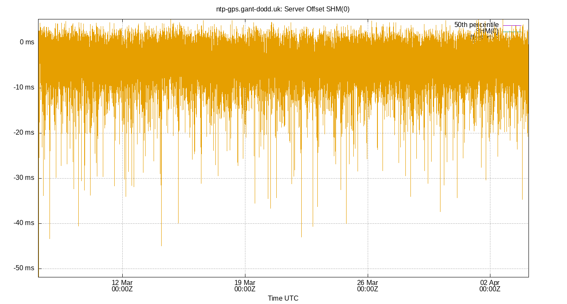Click the Time UTC axis label
Screen dimensions: 567x304
coord(283,298)
